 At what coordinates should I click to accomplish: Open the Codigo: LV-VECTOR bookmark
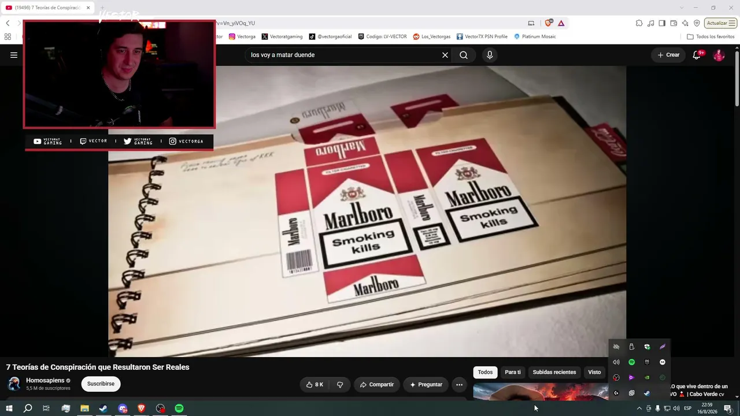click(382, 36)
